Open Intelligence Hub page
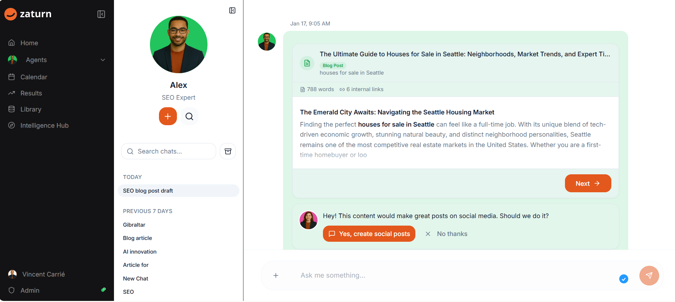The height and width of the screenshot is (302, 675). coord(44,126)
